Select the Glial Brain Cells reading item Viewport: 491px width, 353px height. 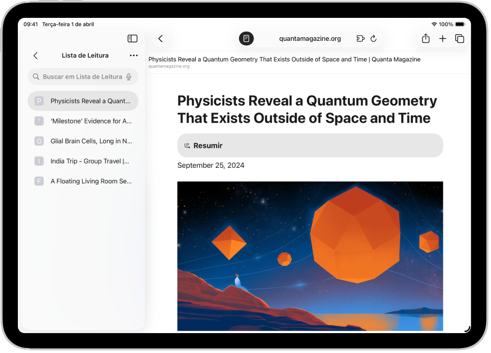pos(83,141)
